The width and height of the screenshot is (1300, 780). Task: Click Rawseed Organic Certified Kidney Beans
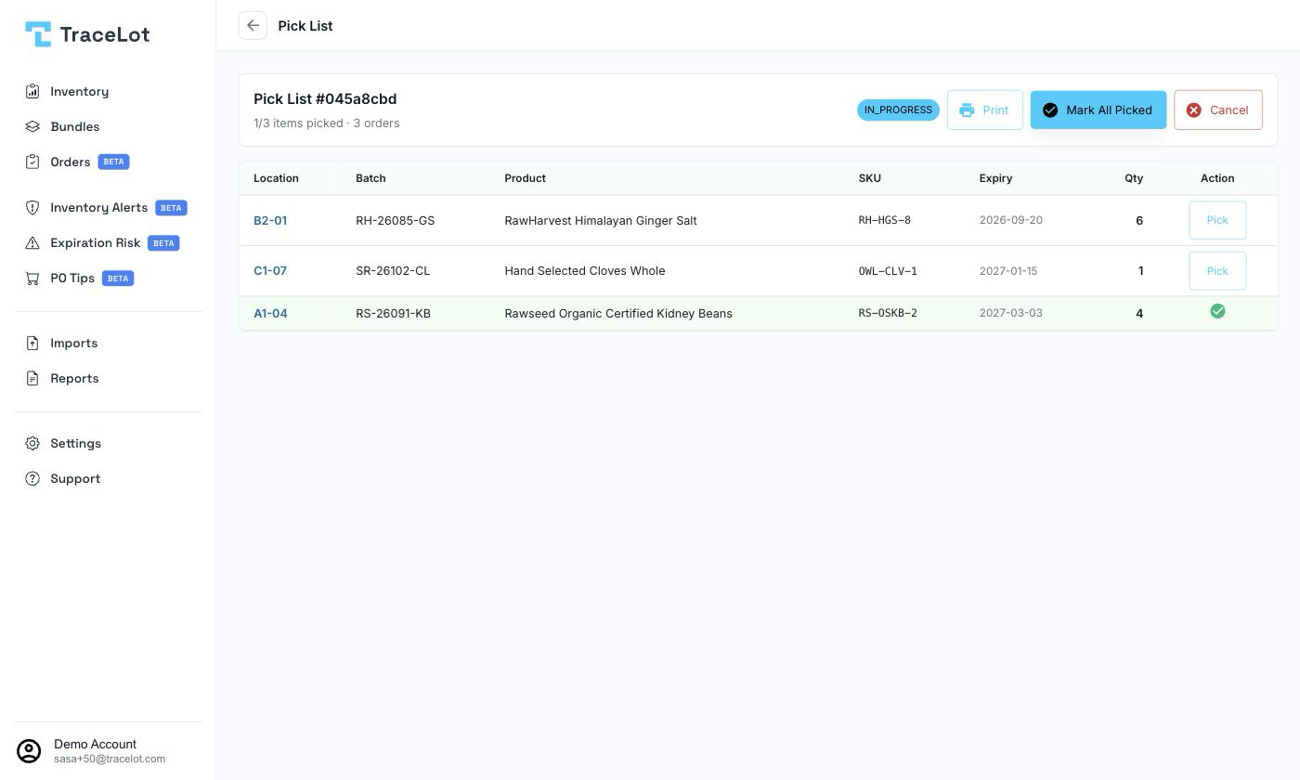coord(618,313)
